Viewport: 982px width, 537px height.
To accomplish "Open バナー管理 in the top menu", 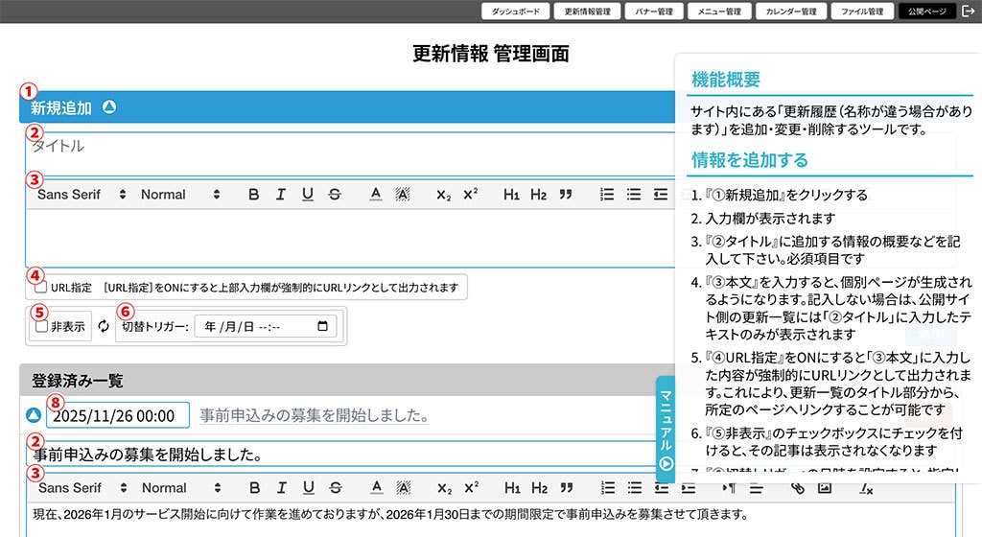I will 654,12.
